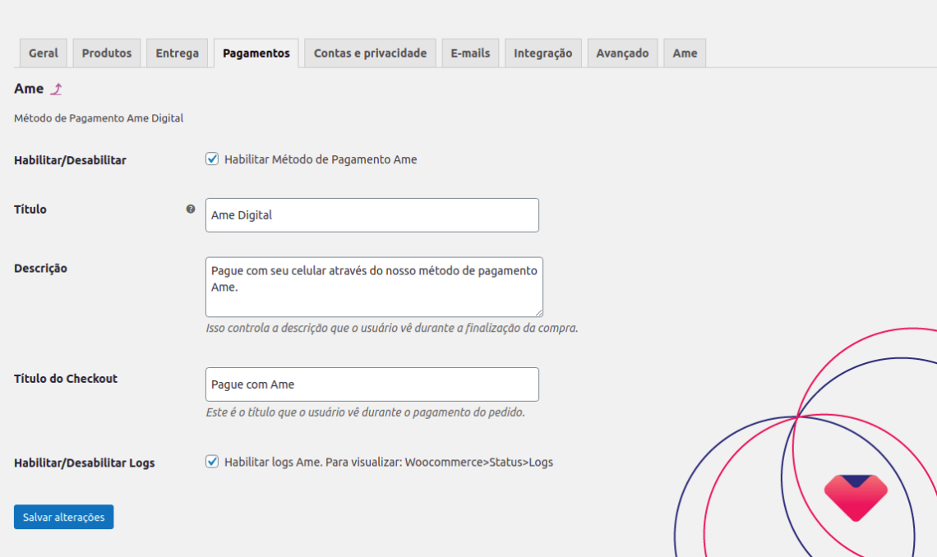Select the Título do Checkout field

372,384
